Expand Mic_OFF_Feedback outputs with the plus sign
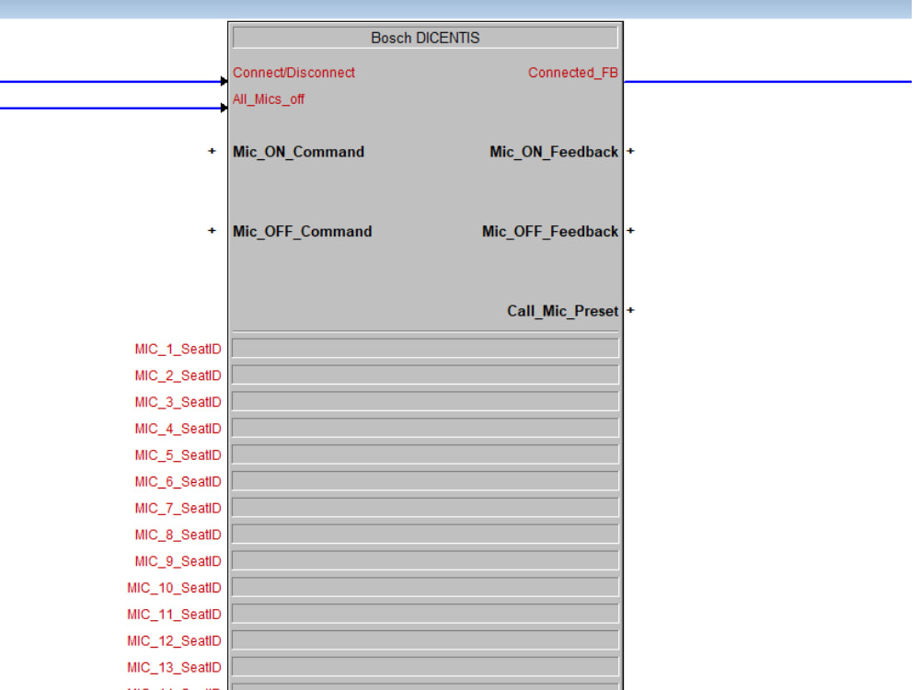Image resolution: width=920 pixels, height=690 pixels. [629, 231]
